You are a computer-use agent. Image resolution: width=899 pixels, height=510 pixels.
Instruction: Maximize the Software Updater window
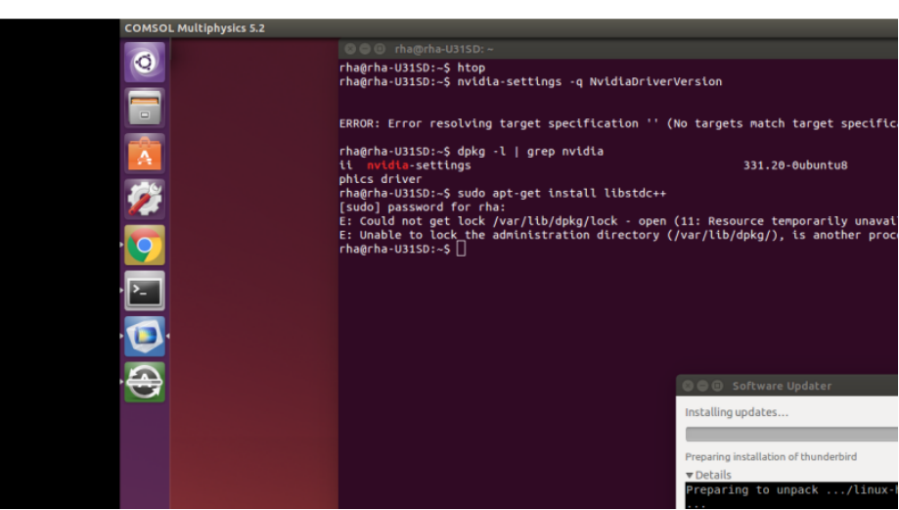point(717,386)
